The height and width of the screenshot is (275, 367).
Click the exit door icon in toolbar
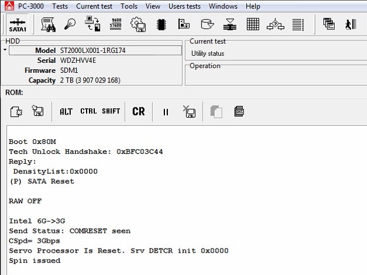pyautogui.click(x=352, y=25)
